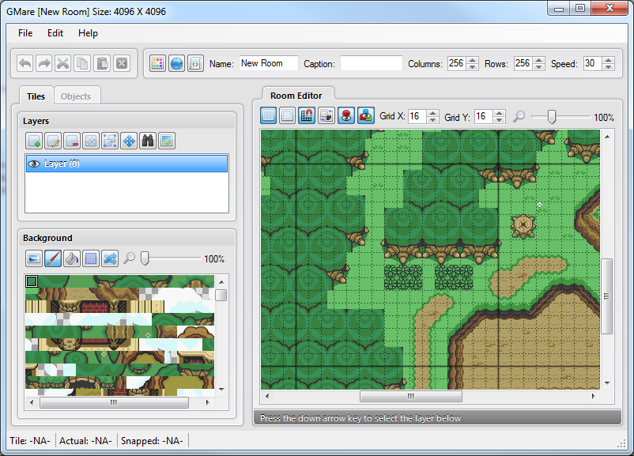Click the Copy icon in the toolbar

point(82,63)
